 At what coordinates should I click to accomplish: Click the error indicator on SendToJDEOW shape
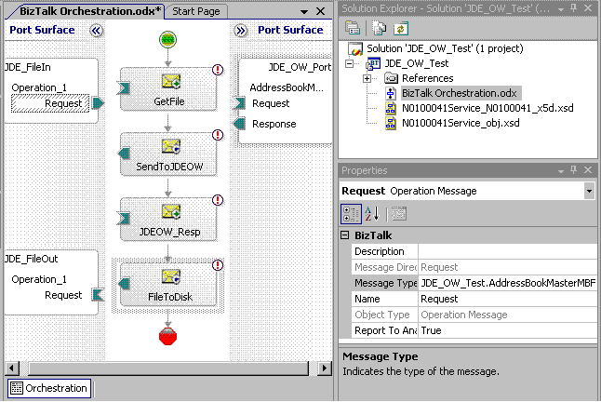tap(218, 135)
